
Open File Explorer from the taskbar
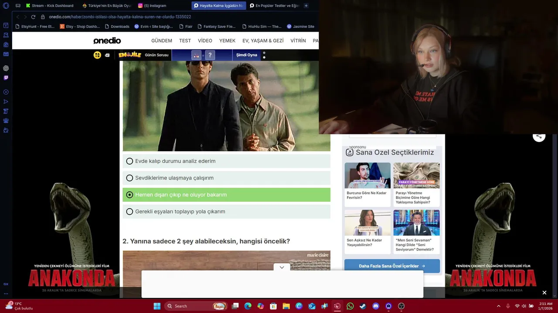tap(286, 306)
